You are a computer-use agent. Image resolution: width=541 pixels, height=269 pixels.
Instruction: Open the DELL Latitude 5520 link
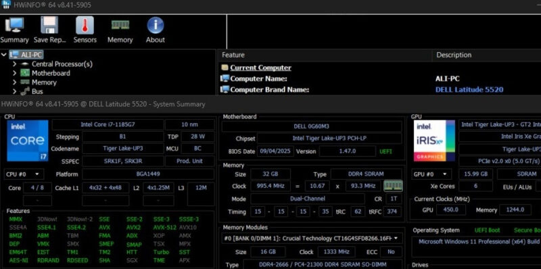click(x=469, y=90)
